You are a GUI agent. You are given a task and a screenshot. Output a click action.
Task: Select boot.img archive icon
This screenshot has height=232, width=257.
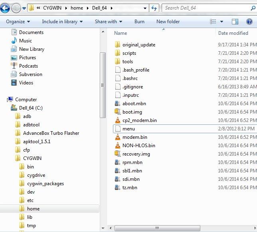click(117, 112)
